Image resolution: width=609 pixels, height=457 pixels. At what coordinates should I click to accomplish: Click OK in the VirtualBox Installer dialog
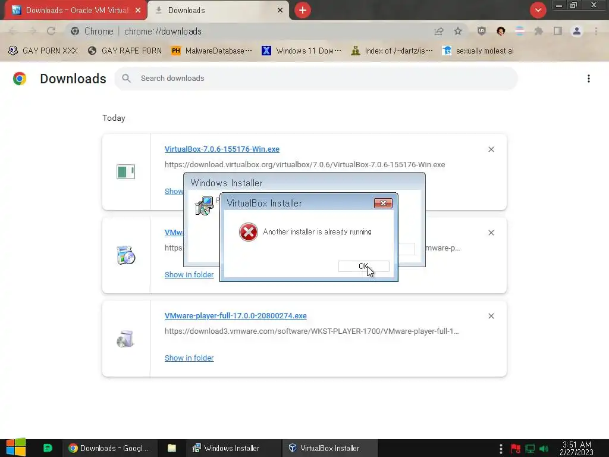363,266
